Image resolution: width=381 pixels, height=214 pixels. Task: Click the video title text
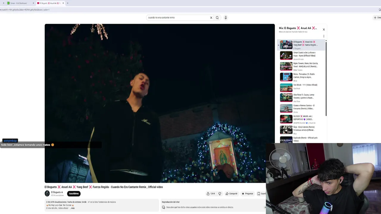[x=104, y=187]
